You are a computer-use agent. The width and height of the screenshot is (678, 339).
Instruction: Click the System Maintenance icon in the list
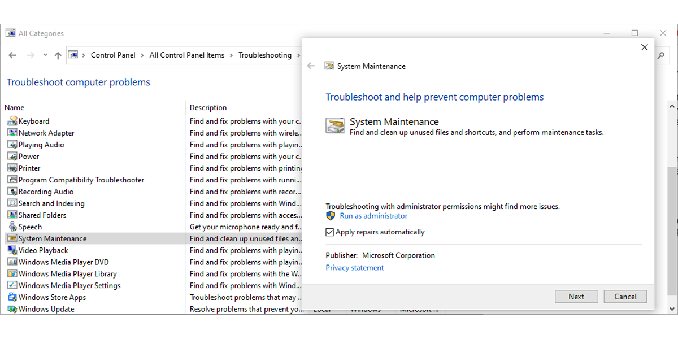coord(12,238)
